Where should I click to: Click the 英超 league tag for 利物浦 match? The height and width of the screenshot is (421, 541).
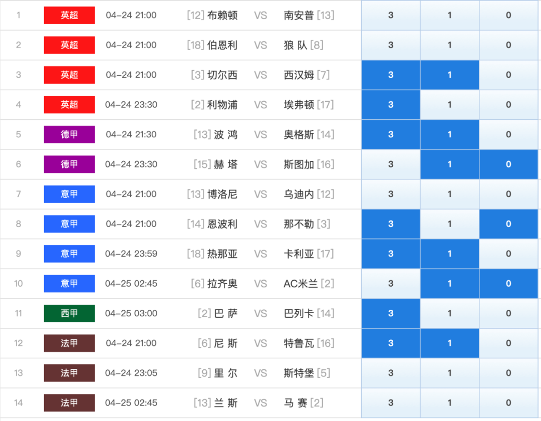pyautogui.click(x=69, y=105)
